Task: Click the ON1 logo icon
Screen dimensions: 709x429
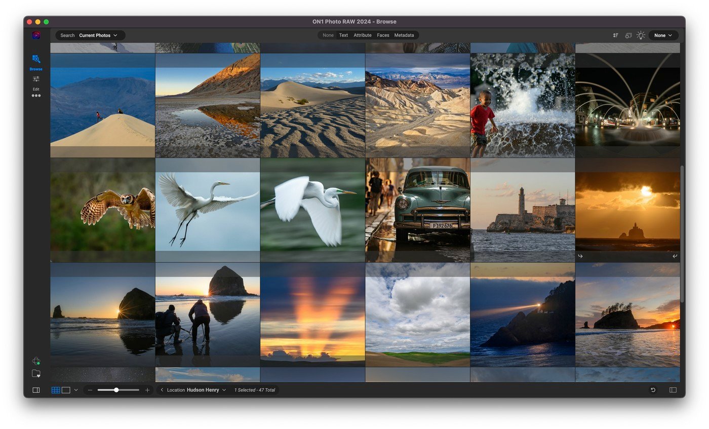Action: click(x=36, y=35)
